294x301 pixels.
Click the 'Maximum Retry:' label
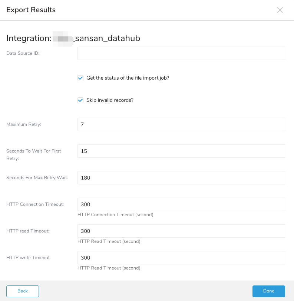tap(24, 124)
